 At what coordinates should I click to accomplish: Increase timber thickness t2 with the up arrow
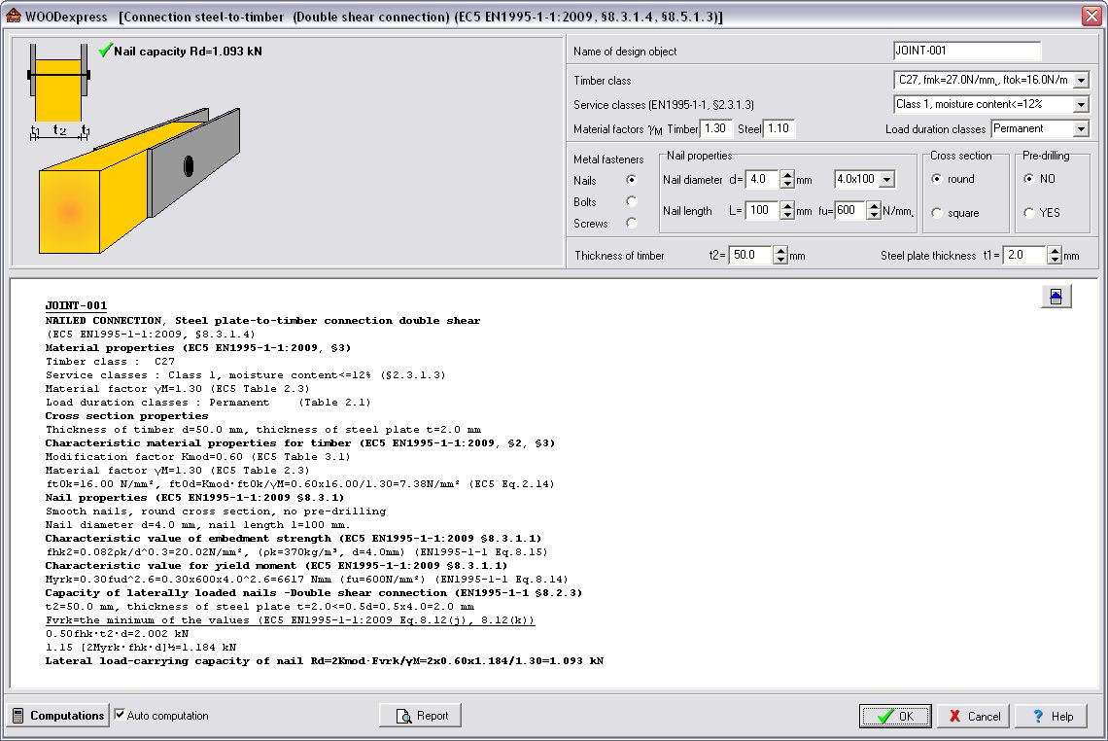pos(780,250)
